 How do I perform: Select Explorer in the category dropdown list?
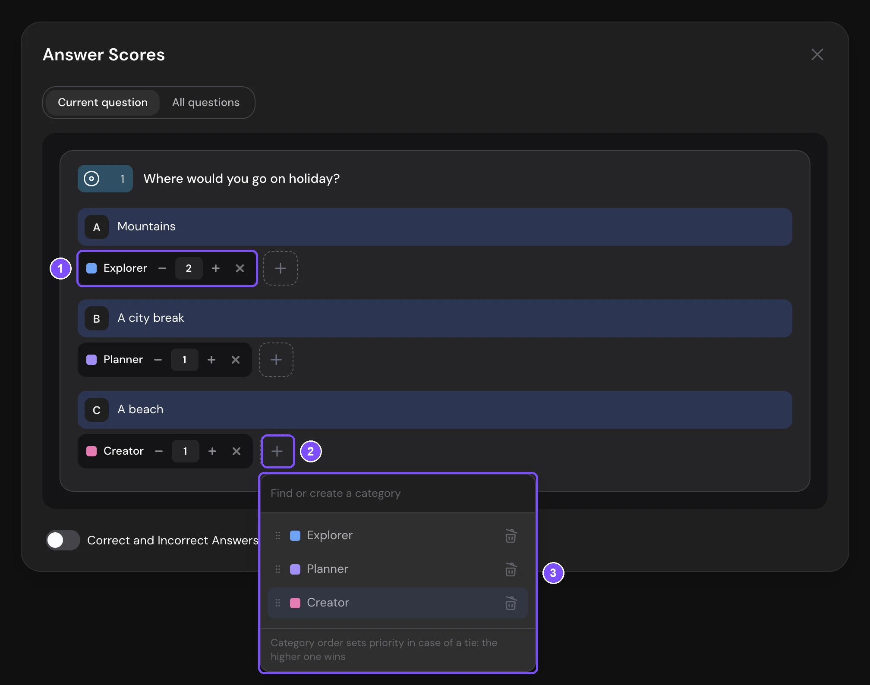coord(398,535)
